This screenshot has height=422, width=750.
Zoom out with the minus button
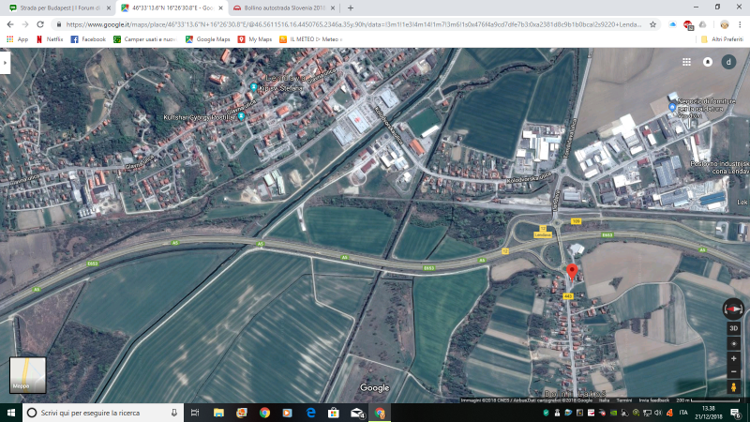(733, 371)
